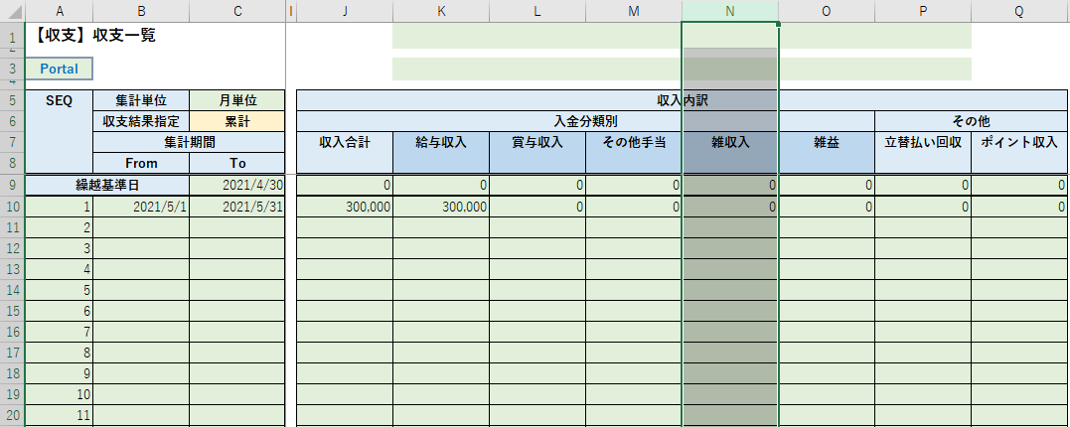Select the narrow column I header
This screenshot has width=1070, height=427.
point(291,10)
